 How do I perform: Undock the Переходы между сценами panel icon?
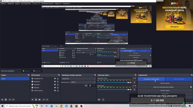pyautogui.click(x=95, y=75)
